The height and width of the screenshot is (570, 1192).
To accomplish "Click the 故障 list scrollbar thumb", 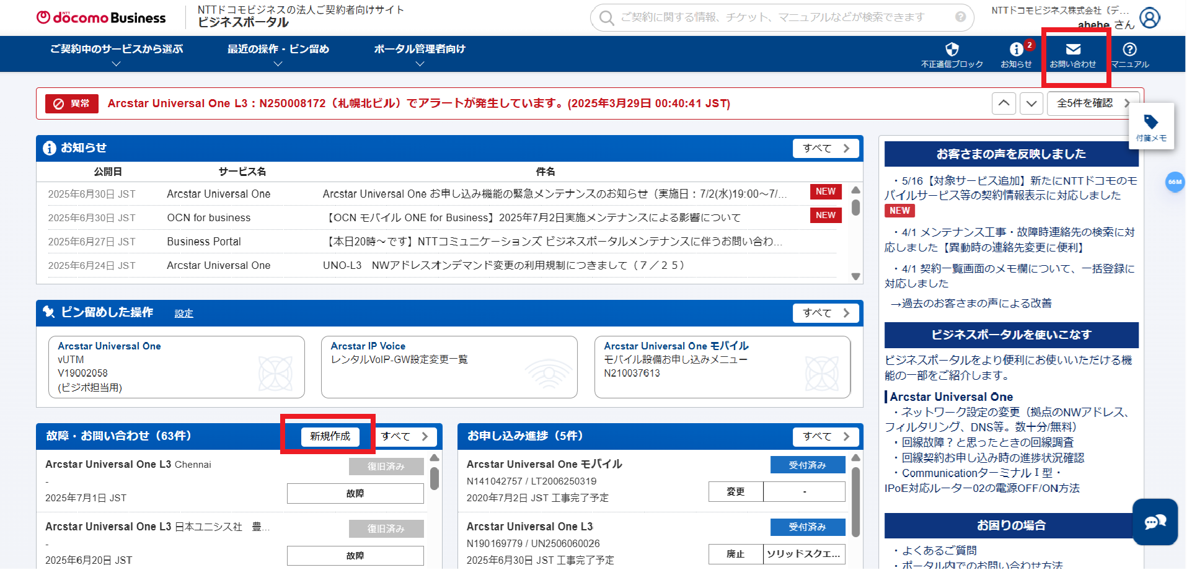I will point(435,478).
